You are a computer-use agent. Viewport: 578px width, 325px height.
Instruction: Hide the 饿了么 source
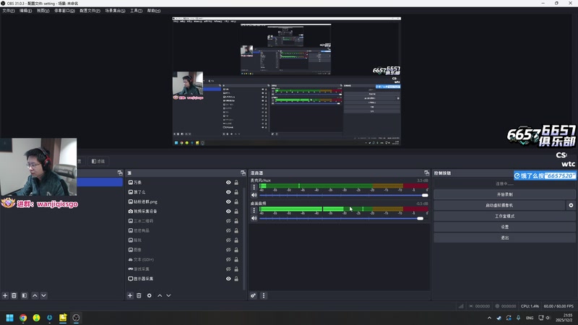click(x=228, y=192)
